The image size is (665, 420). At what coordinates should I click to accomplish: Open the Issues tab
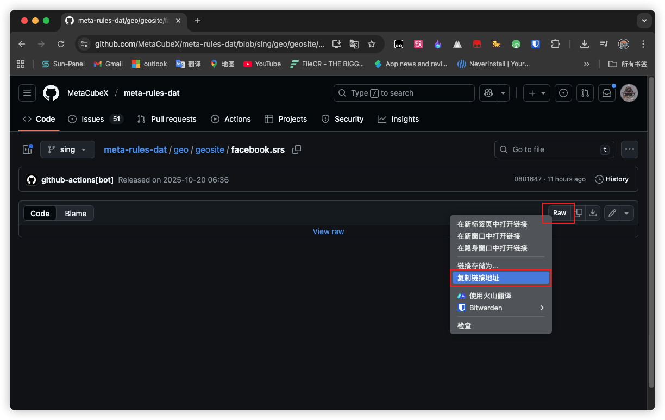point(95,119)
